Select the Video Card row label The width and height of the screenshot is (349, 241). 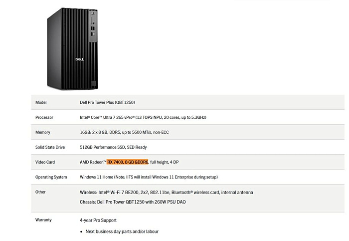point(45,162)
